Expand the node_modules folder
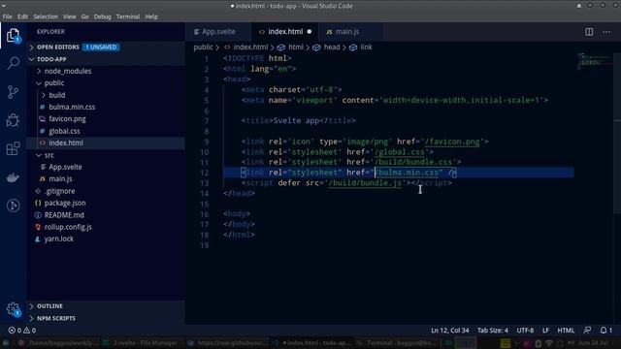Image resolution: width=621 pixels, height=349 pixels. [x=106, y=71]
